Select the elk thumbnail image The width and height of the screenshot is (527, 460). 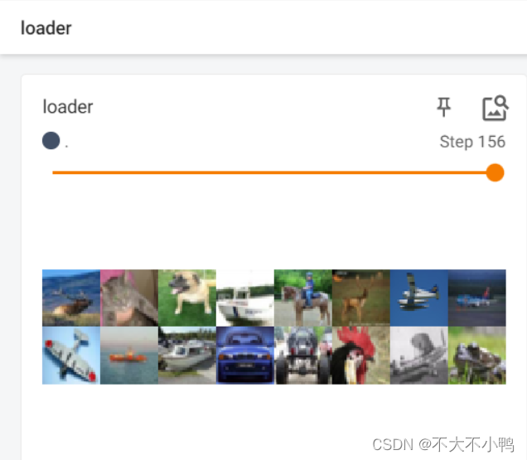point(71,298)
